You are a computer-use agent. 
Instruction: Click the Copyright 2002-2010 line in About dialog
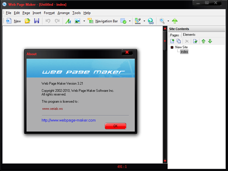78,91
